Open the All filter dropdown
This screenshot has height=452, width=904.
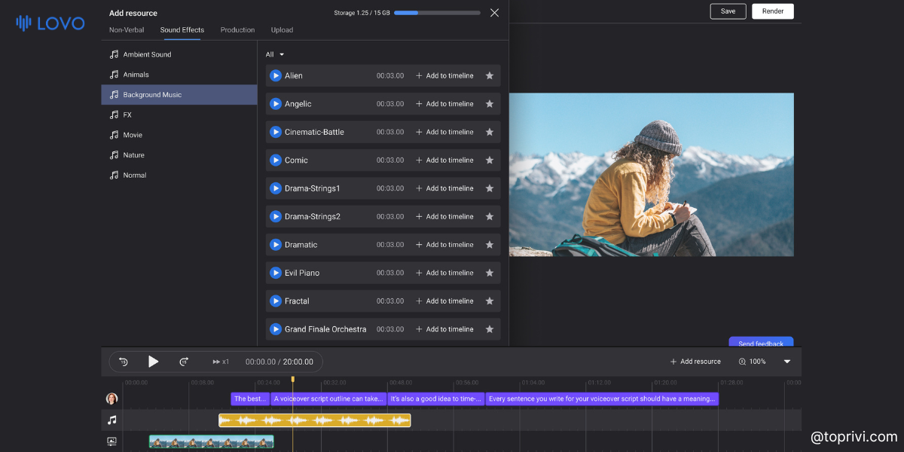275,54
